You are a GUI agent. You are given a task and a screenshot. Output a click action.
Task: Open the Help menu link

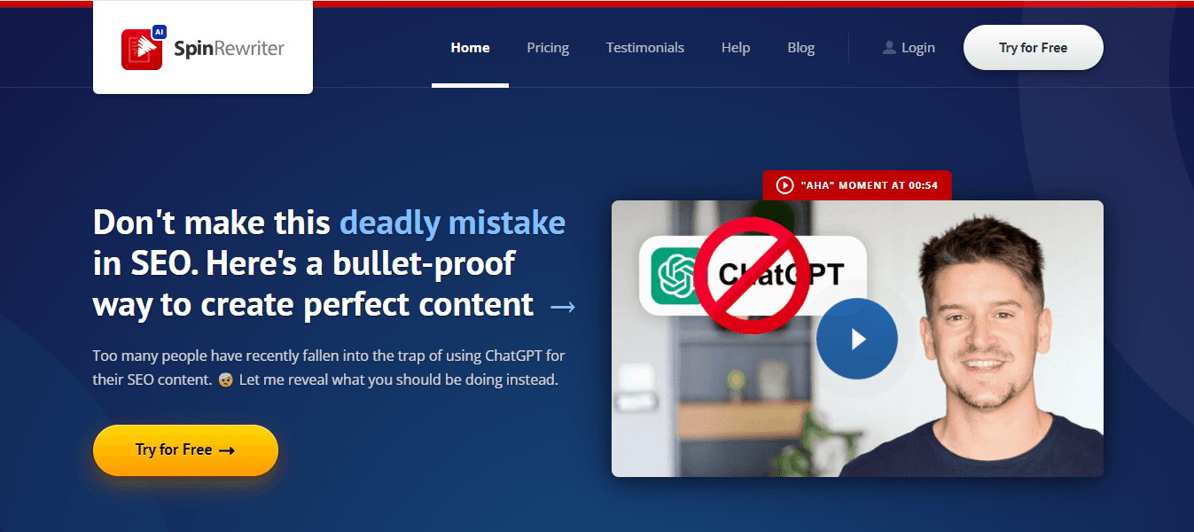point(736,48)
